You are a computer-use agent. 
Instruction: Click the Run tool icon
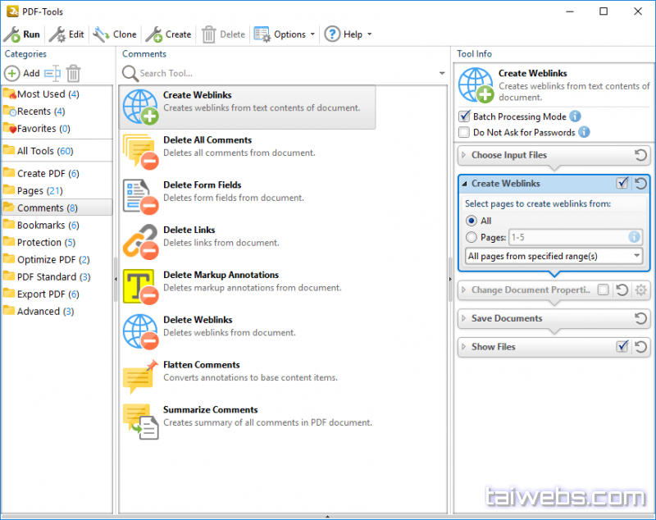tap(12, 34)
